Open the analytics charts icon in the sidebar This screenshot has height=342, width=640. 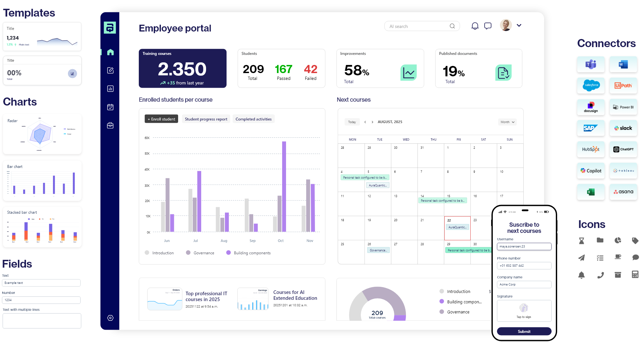click(110, 88)
